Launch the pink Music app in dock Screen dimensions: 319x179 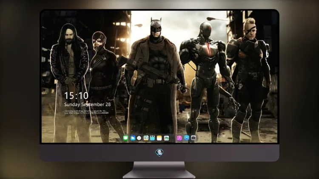coord(179,138)
